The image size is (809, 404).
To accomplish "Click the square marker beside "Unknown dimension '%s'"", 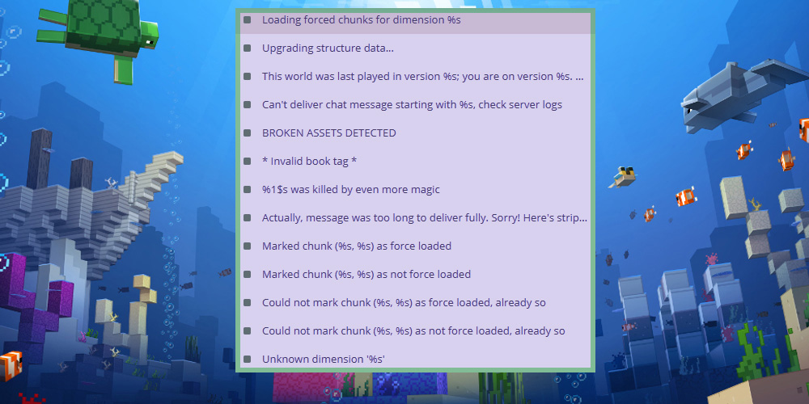I will pos(247,359).
